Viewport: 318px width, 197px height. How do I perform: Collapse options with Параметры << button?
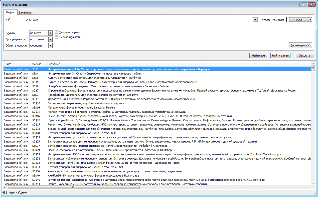point(300,45)
